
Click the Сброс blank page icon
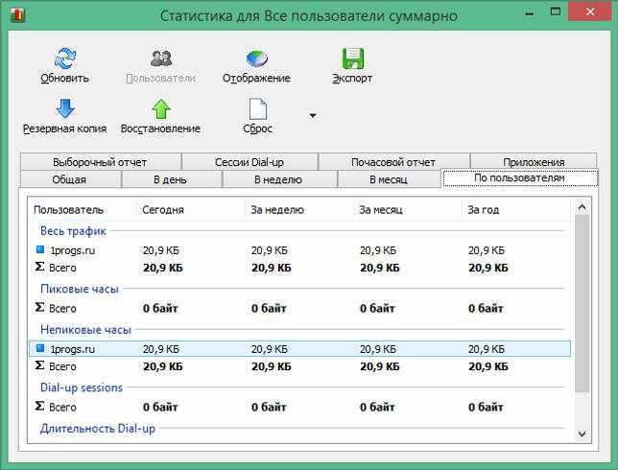click(258, 108)
